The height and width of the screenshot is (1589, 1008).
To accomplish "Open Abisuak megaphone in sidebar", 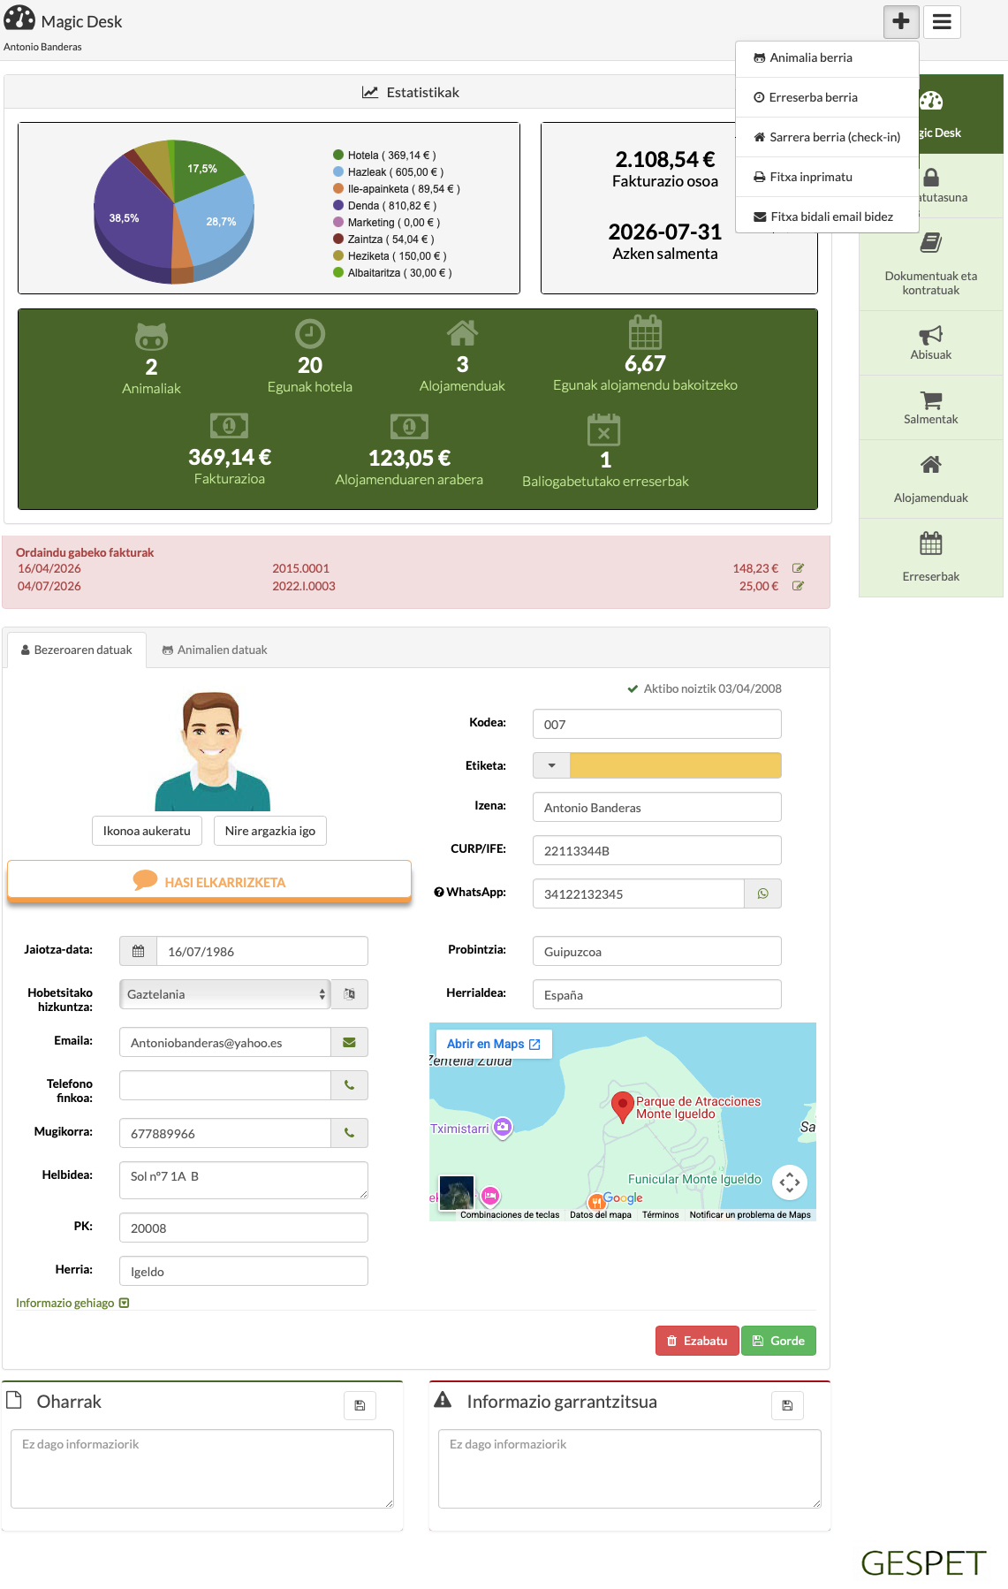I will coord(931,343).
